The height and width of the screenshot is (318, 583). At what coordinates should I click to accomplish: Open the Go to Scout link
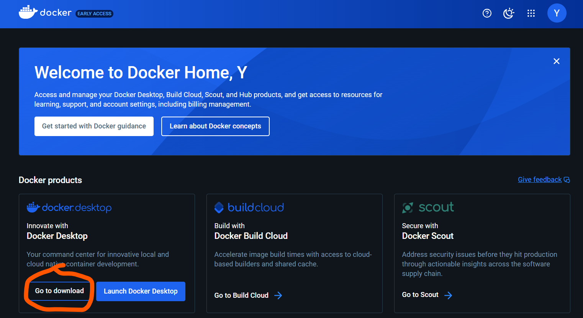(420, 295)
